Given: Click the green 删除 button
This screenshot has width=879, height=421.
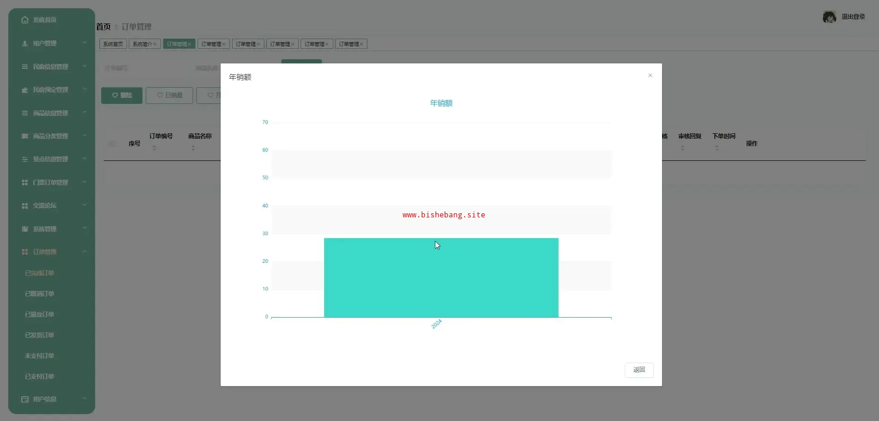Looking at the screenshot, I should coord(122,96).
